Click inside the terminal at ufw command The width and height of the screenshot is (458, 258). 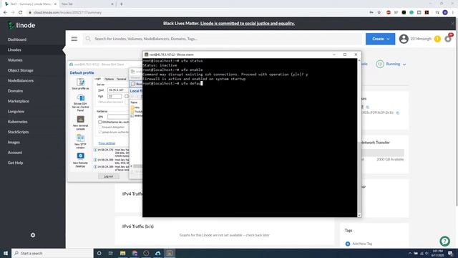pyautogui.click(x=191, y=83)
